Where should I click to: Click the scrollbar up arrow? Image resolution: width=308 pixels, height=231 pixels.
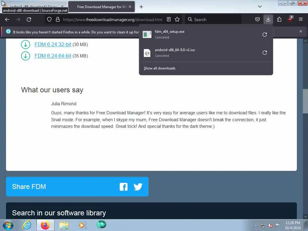[305, 41]
